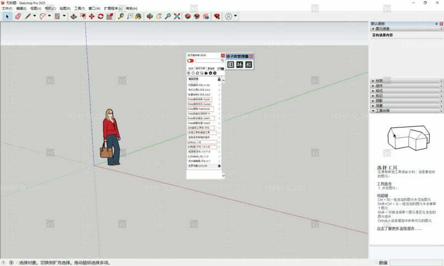Open the 视图 (View) menu

pyautogui.click(x=36, y=9)
